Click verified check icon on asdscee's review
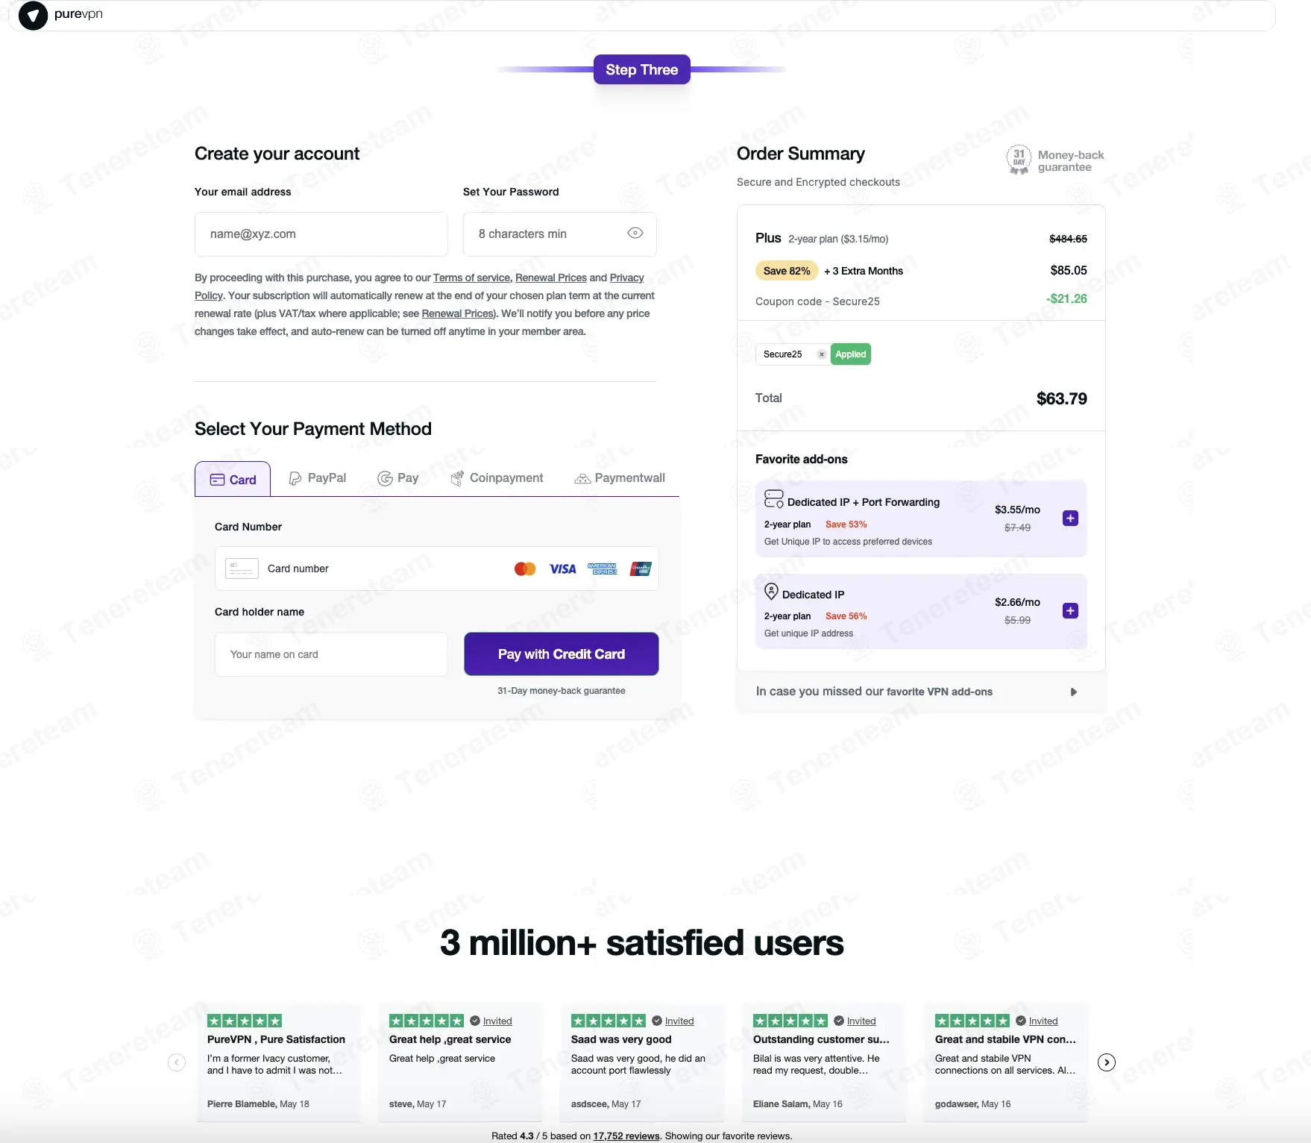 pos(657,1021)
